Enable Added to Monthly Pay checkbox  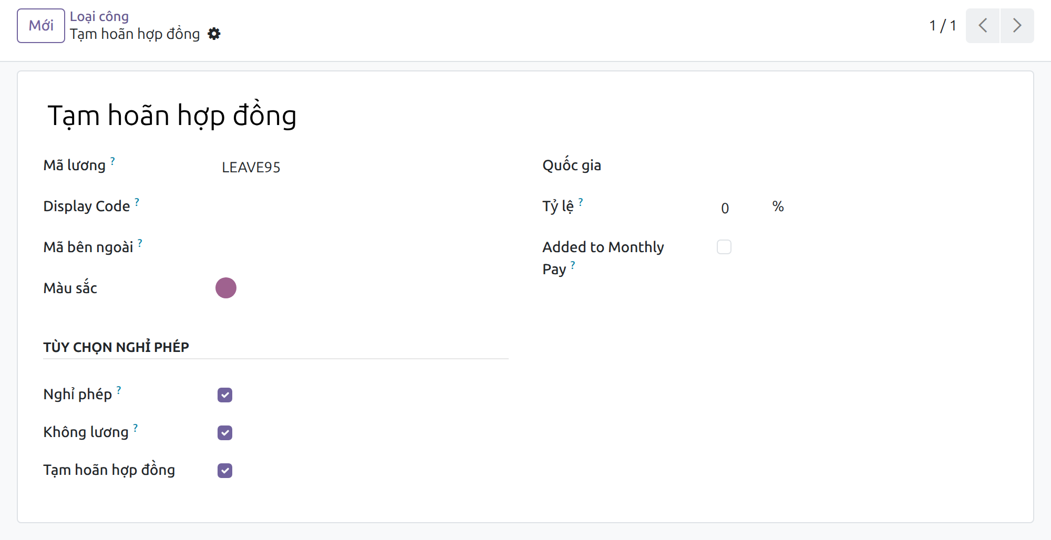(x=724, y=247)
